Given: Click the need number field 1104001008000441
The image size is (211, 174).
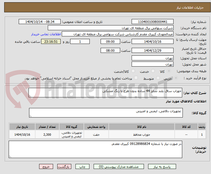Looking at the screenshot, I should pyautogui.click(x=153, y=22).
